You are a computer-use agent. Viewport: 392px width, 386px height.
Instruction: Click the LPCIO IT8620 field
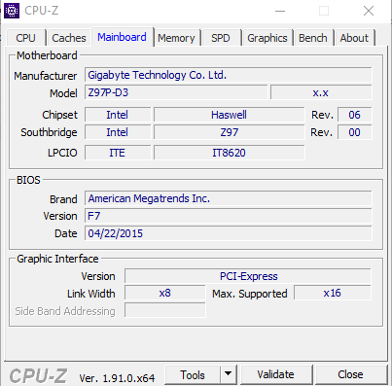[x=230, y=153]
